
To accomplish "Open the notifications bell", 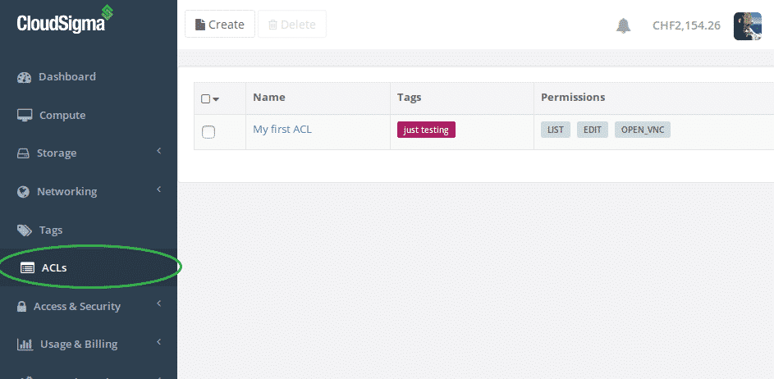I will 624,25.
